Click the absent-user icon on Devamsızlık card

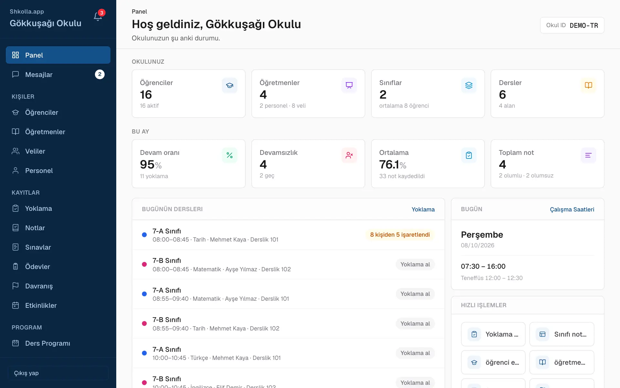(349, 155)
